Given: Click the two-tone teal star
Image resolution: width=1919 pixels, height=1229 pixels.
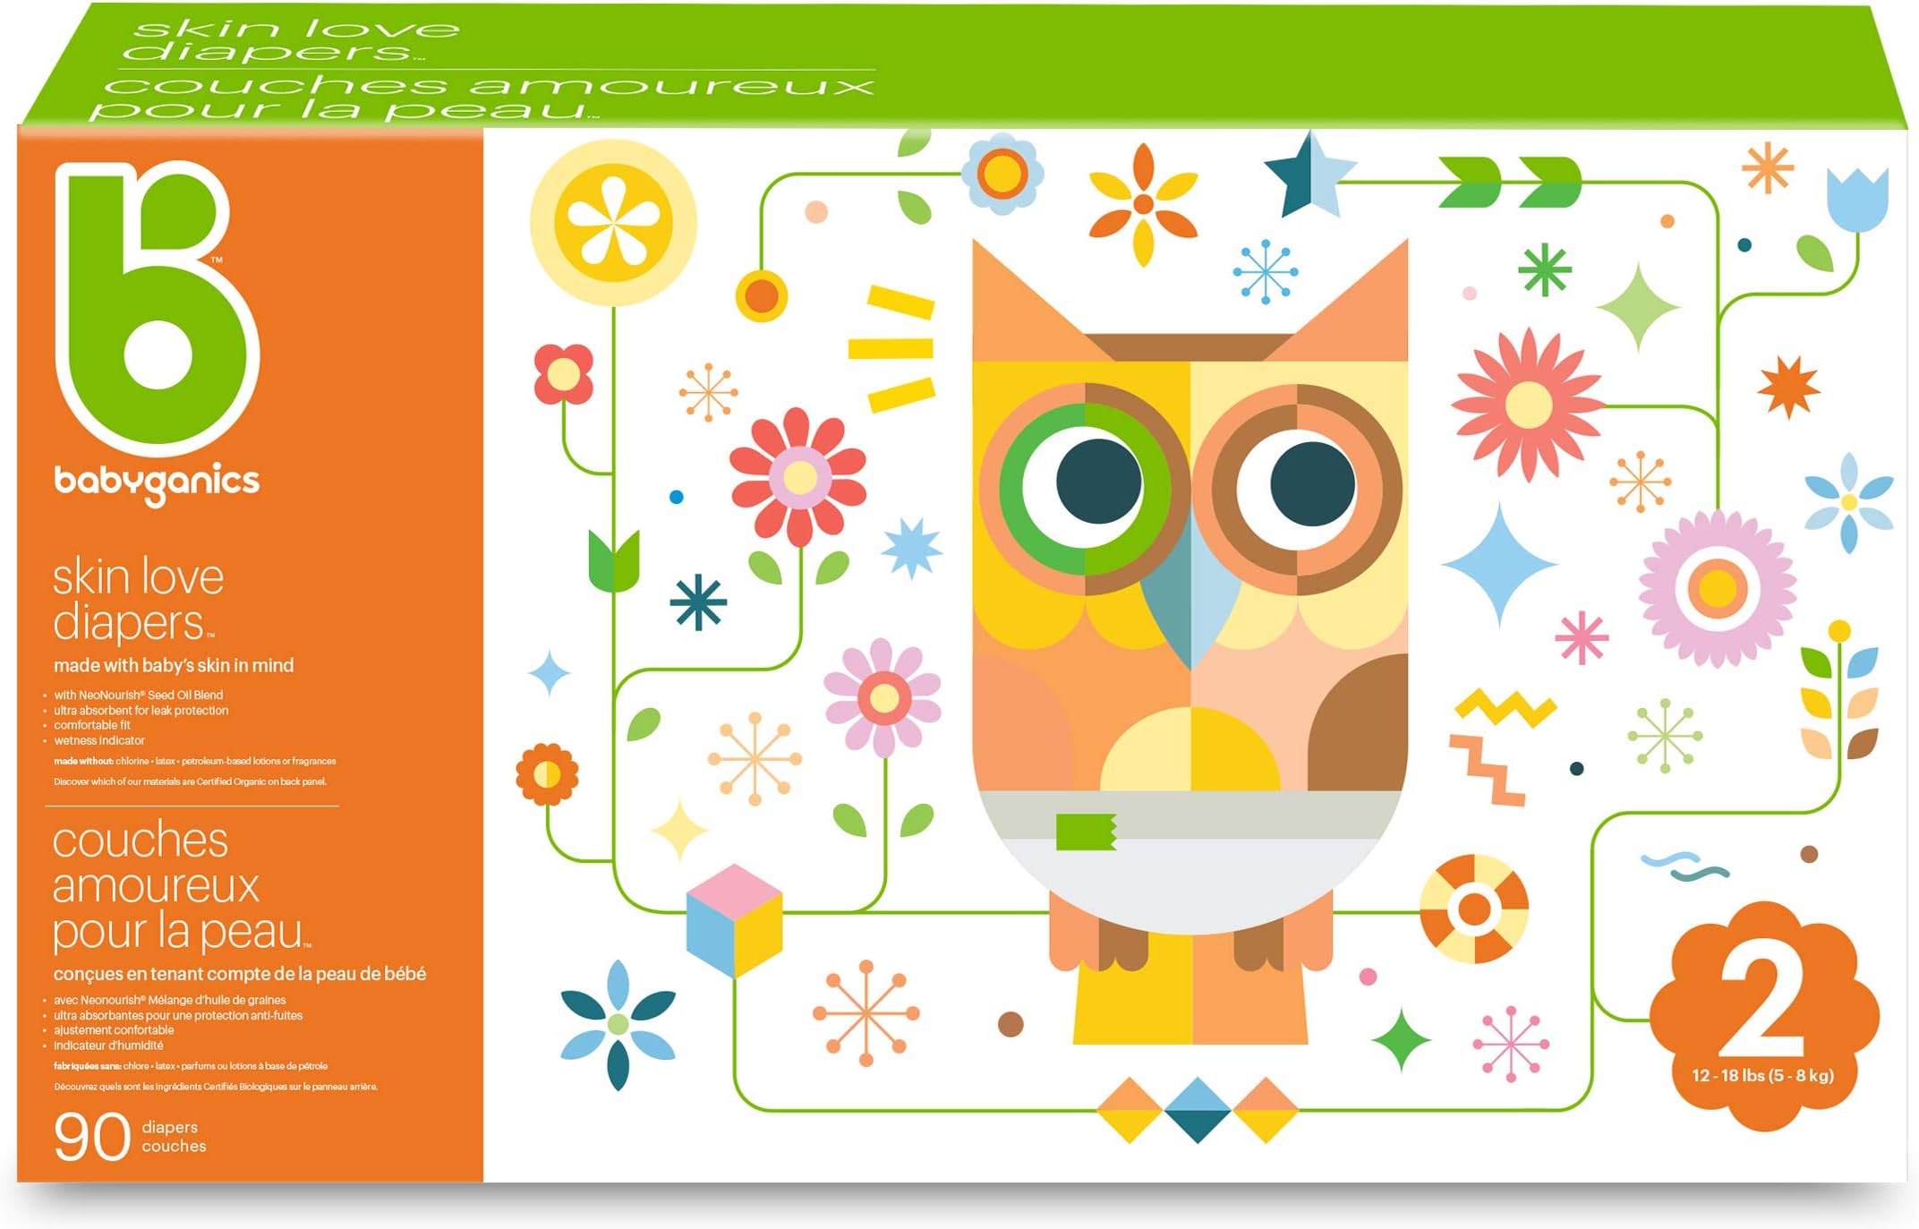Looking at the screenshot, I should pos(1309,175).
